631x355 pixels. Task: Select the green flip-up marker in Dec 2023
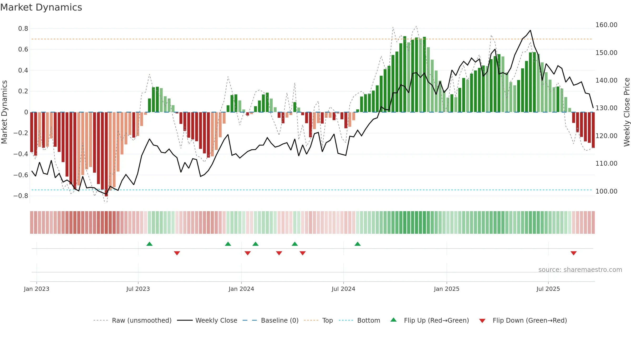[228, 244]
